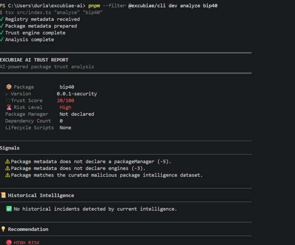Click the package box emoji icon
Image resolution: width=295 pixels, height=245 pixels.
[9, 87]
